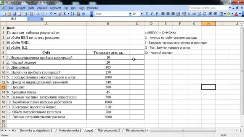Apply the red font color A button
This screenshot has width=244, height=137.
(236, 14)
